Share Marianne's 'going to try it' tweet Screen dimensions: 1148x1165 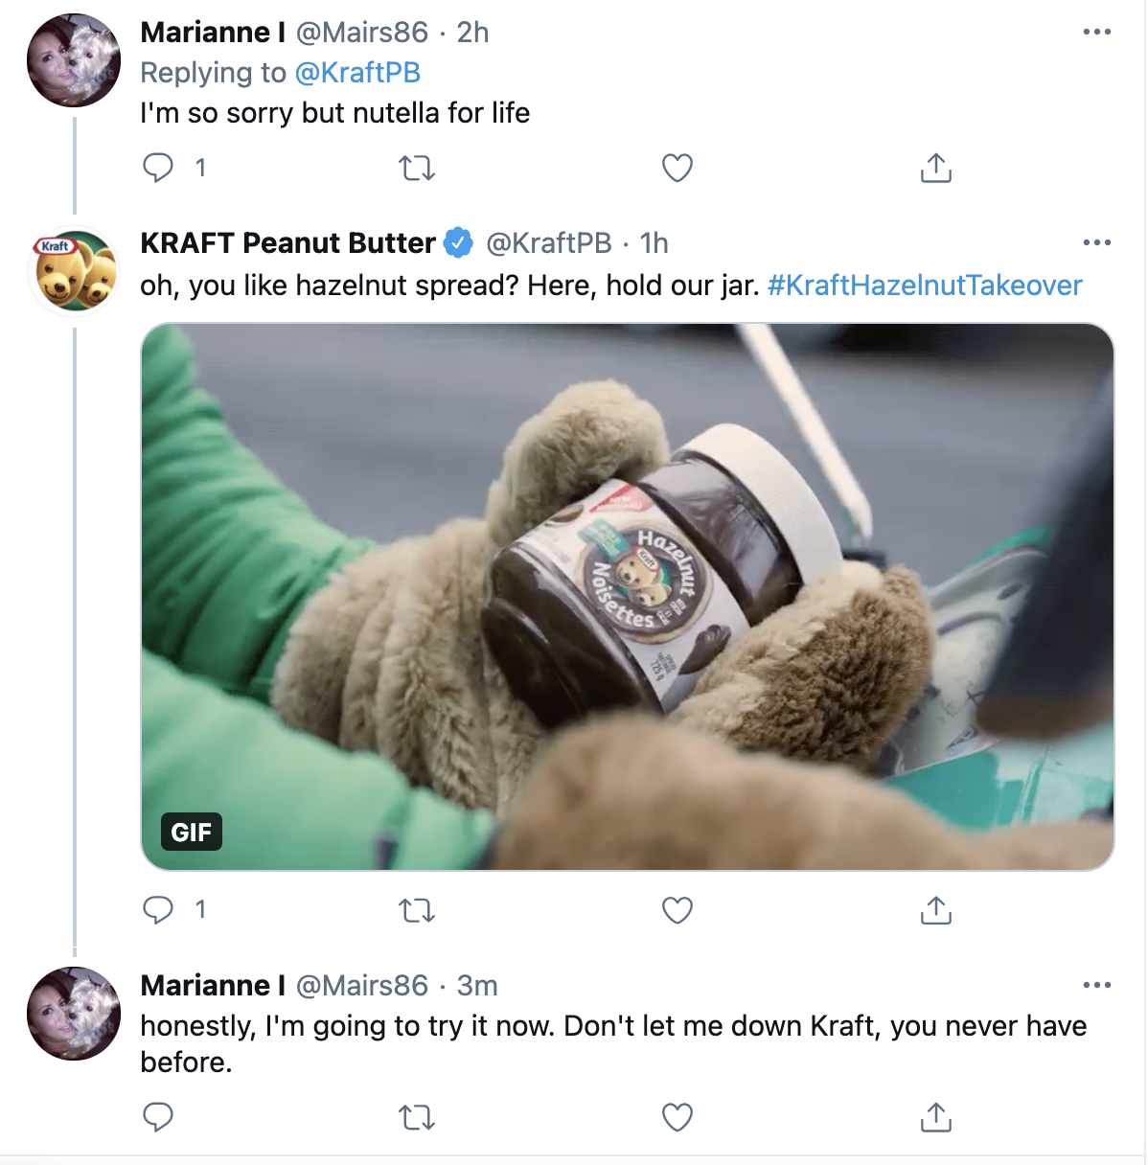coord(936,1117)
